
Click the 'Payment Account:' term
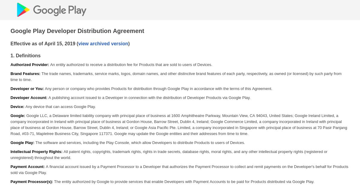tap(28, 167)
